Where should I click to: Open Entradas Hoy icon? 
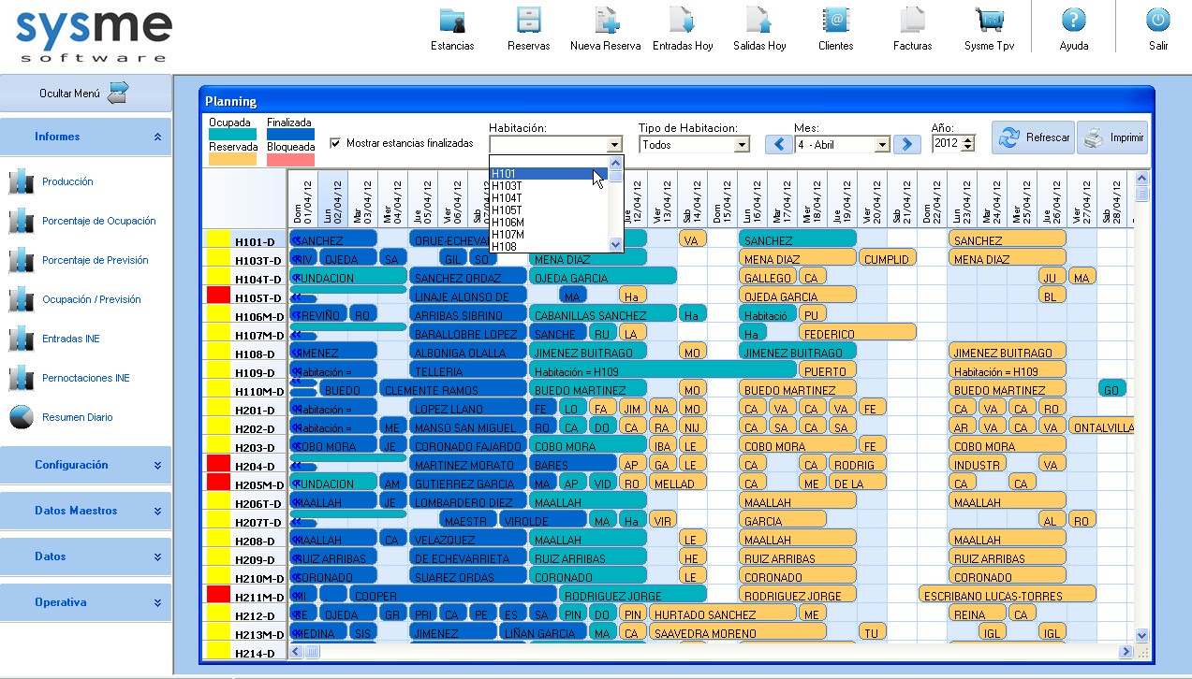(683, 21)
